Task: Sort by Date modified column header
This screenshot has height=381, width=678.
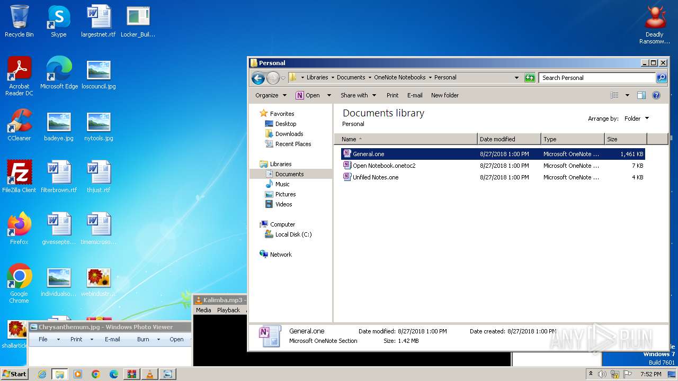Action: click(x=509, y=139)
